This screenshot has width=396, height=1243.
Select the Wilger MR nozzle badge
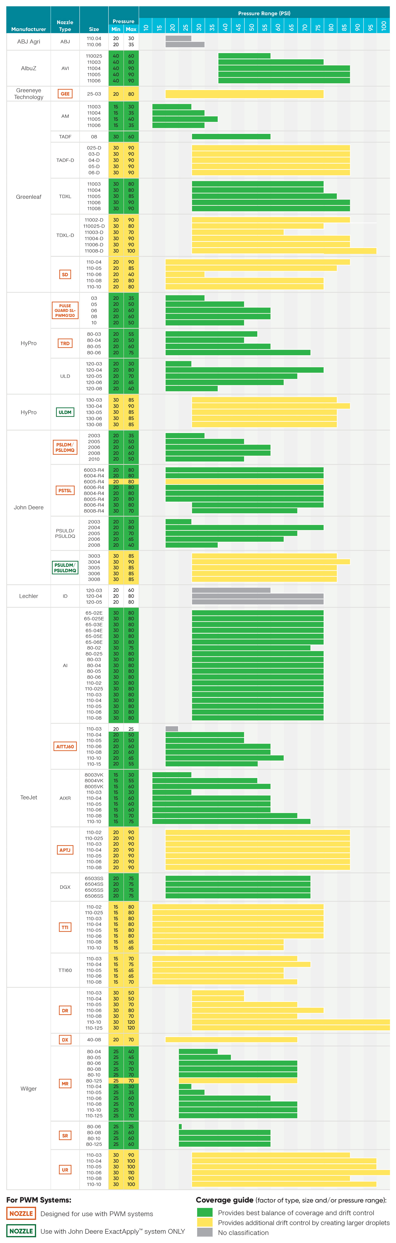coord(65,1083)
